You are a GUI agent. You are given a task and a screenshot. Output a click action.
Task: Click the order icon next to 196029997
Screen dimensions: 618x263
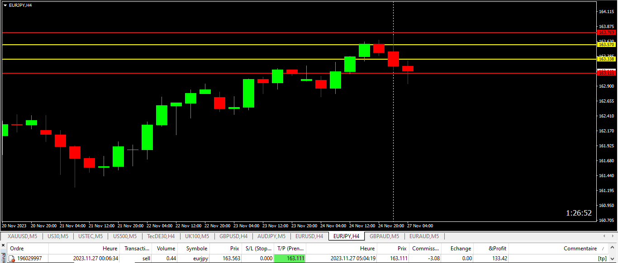click(12, 258)
